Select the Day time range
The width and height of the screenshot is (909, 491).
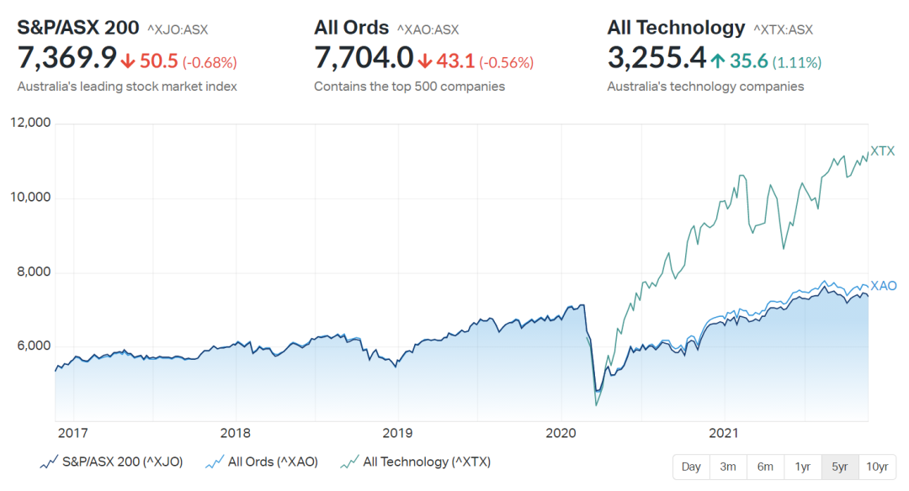(691, 467)
